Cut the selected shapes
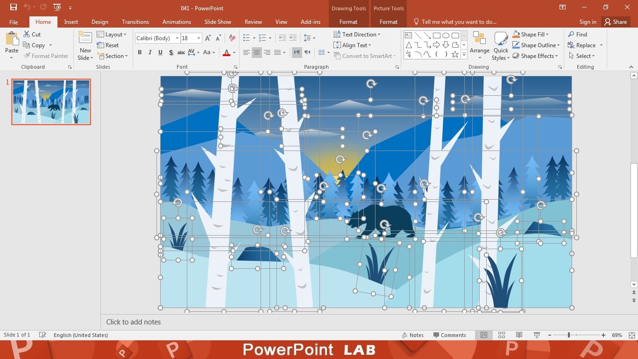The width and height of the screenshot is (638, 359). pyautogui.click(x=32, y=35)
